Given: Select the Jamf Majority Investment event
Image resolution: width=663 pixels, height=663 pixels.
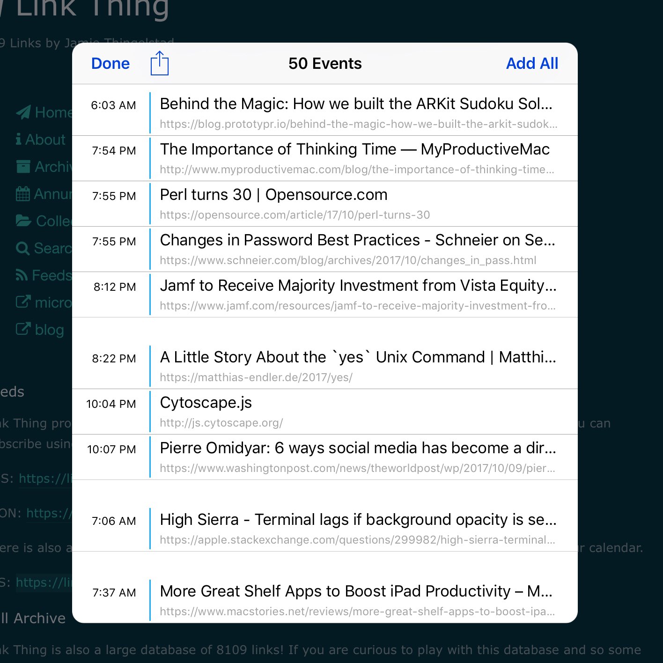Looking at the screenshot, I should click(325, 295).
